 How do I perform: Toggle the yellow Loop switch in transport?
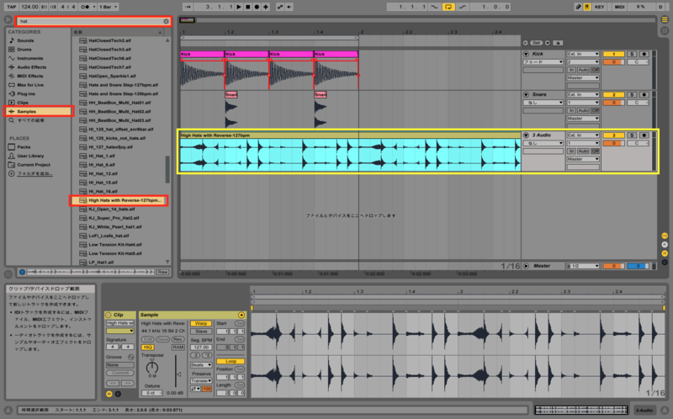coord(448,7)
